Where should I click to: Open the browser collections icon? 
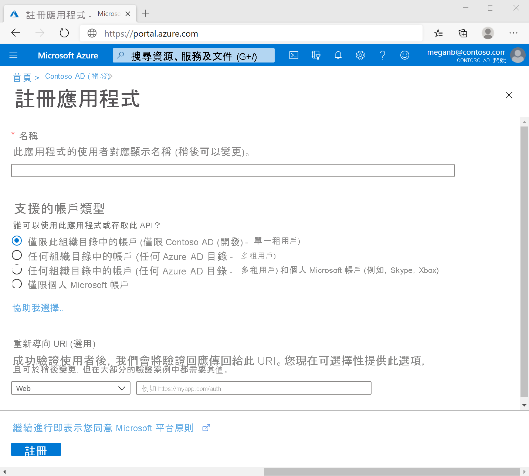pos(463,33)
